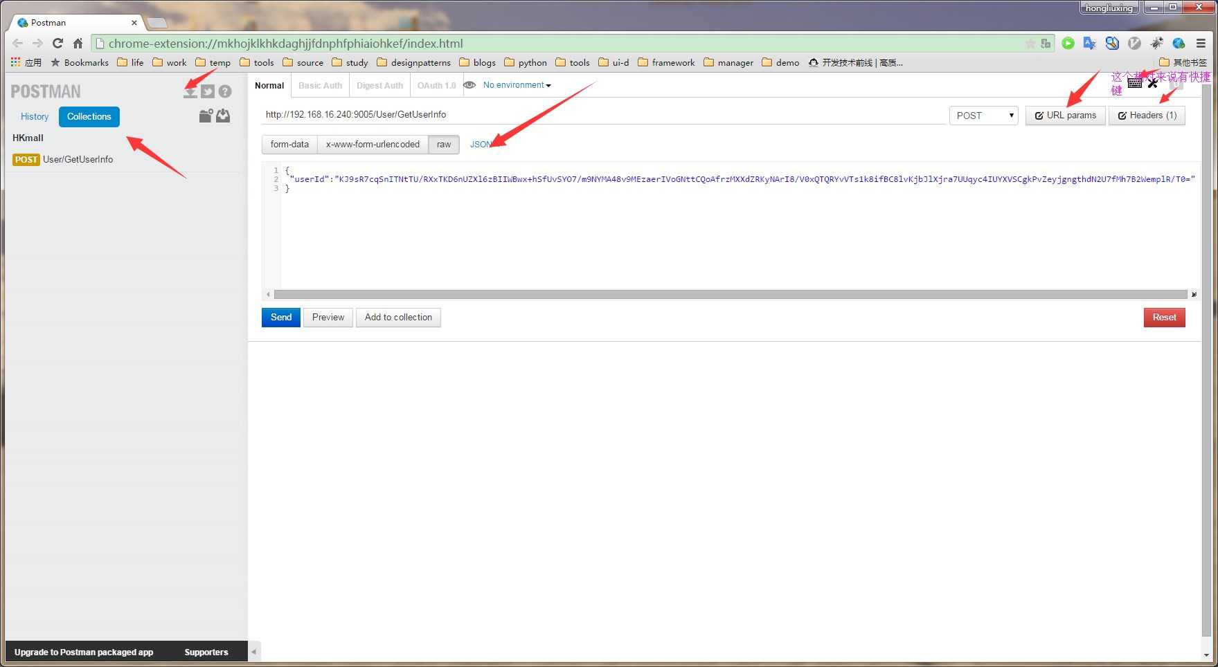Screen dimensions: 1218x667
Task: Switch to the History tab
Action: pos(35,117)
